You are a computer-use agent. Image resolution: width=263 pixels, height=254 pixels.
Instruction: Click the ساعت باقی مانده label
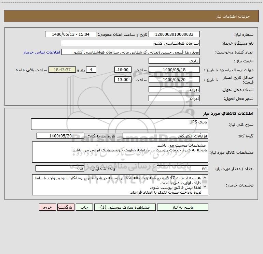click(x=31, y=70)
